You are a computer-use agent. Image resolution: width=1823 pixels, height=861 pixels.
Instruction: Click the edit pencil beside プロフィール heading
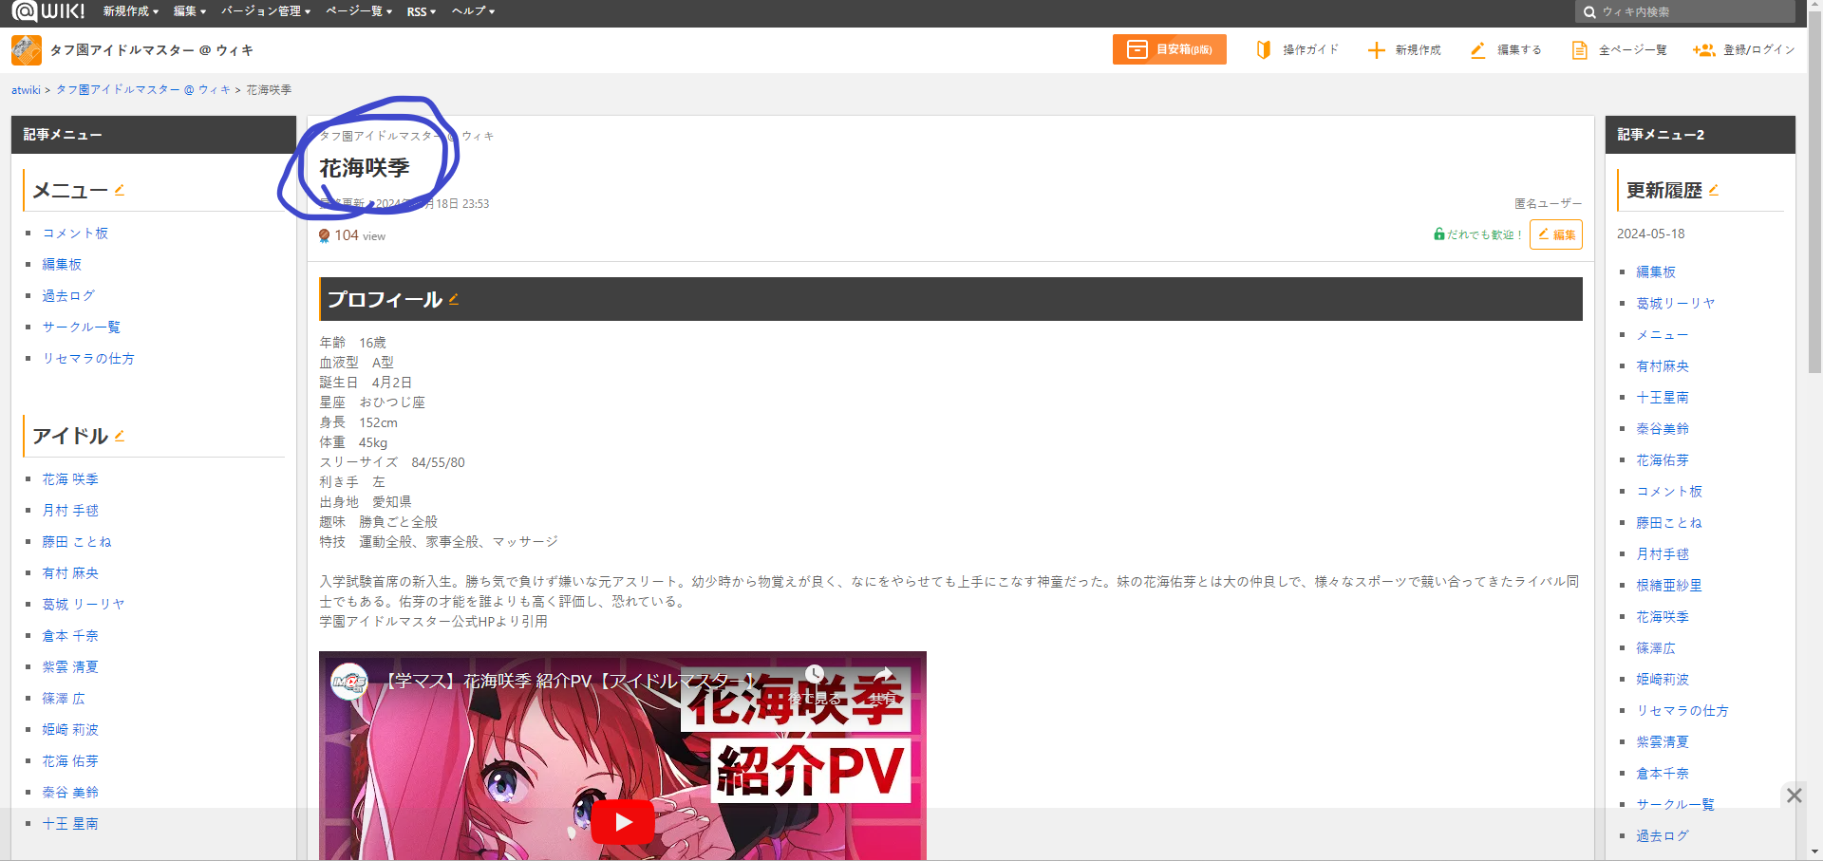454,299
